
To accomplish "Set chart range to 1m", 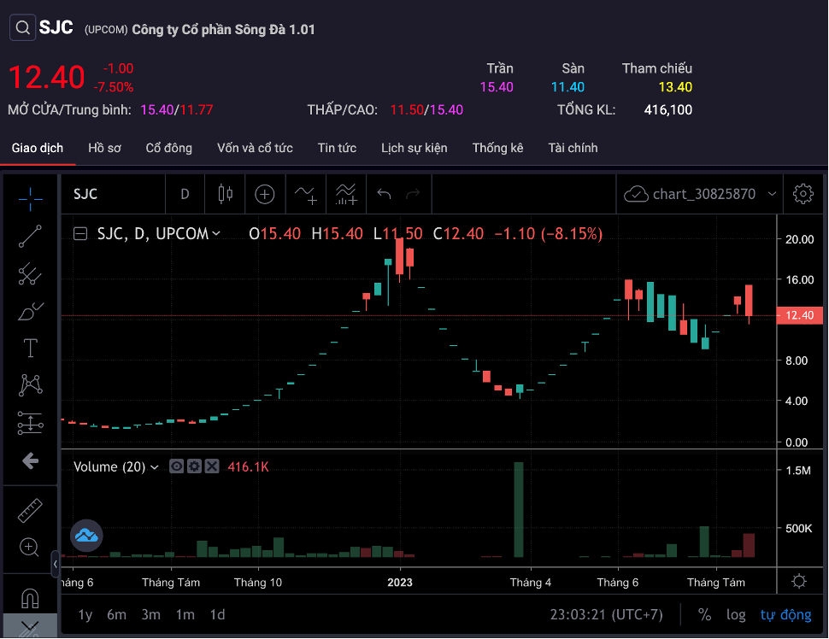I will point(185,615).
